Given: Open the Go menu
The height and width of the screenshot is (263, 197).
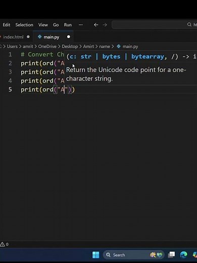Looking at the screenshot, I should tap(56, 25).
